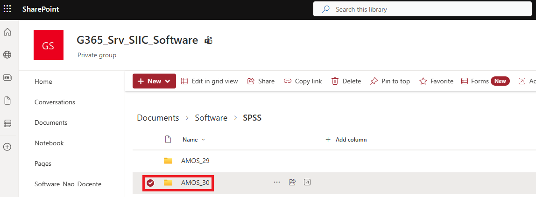Viewport: 536px width, 197px height.
Task: Click the My lists icon in left rail
Action: (7, 123)
